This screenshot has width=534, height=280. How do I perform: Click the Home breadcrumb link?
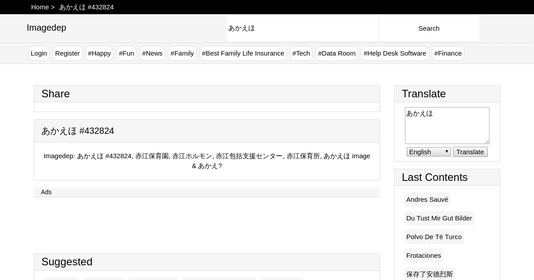40,7
